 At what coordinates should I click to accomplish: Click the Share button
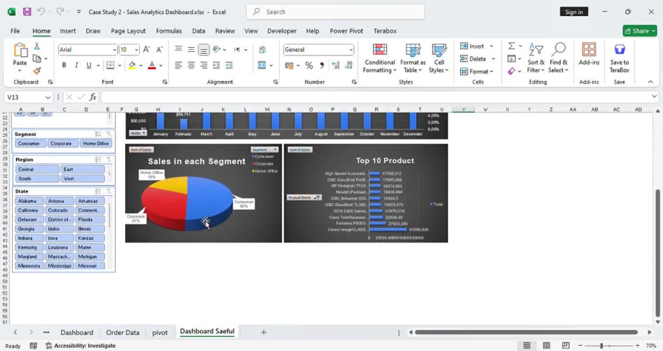point(640,31)
